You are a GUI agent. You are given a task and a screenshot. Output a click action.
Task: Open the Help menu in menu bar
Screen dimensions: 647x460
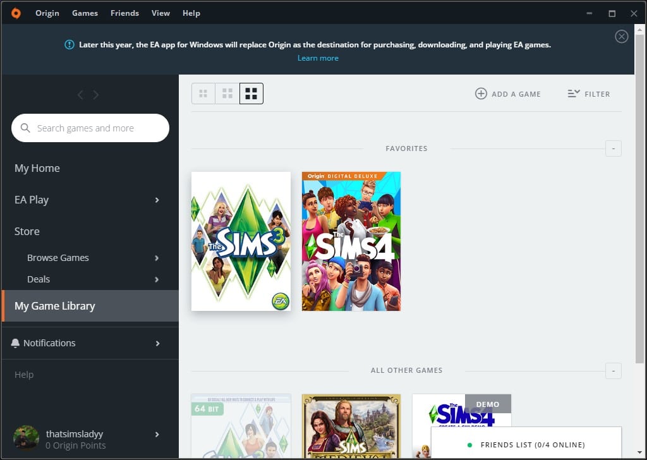coord(191,13)
